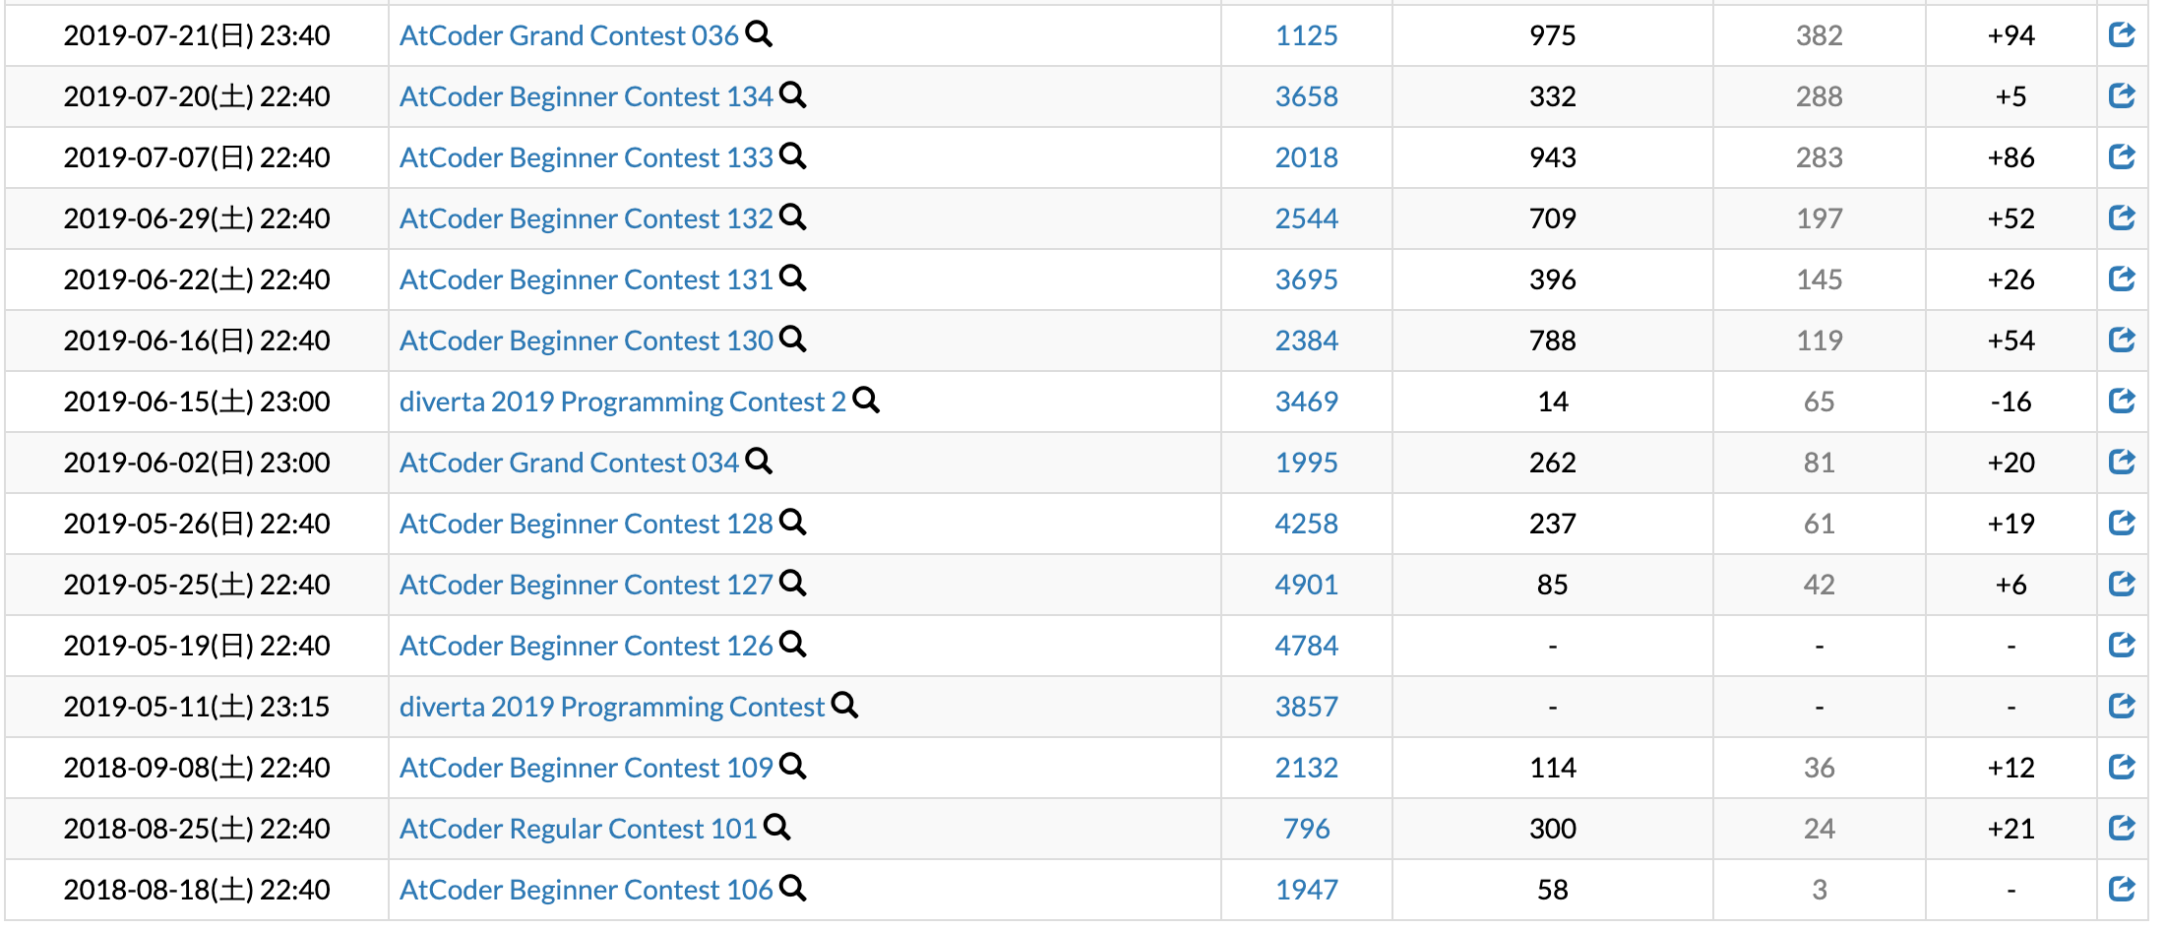2165x929 pixels.
Task: Click the magnifier icon beside diverta 2019 Programming Contest
Action: coord(845,706)
